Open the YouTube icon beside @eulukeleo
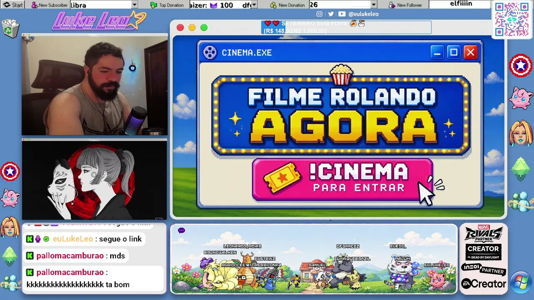 point(342,14)
